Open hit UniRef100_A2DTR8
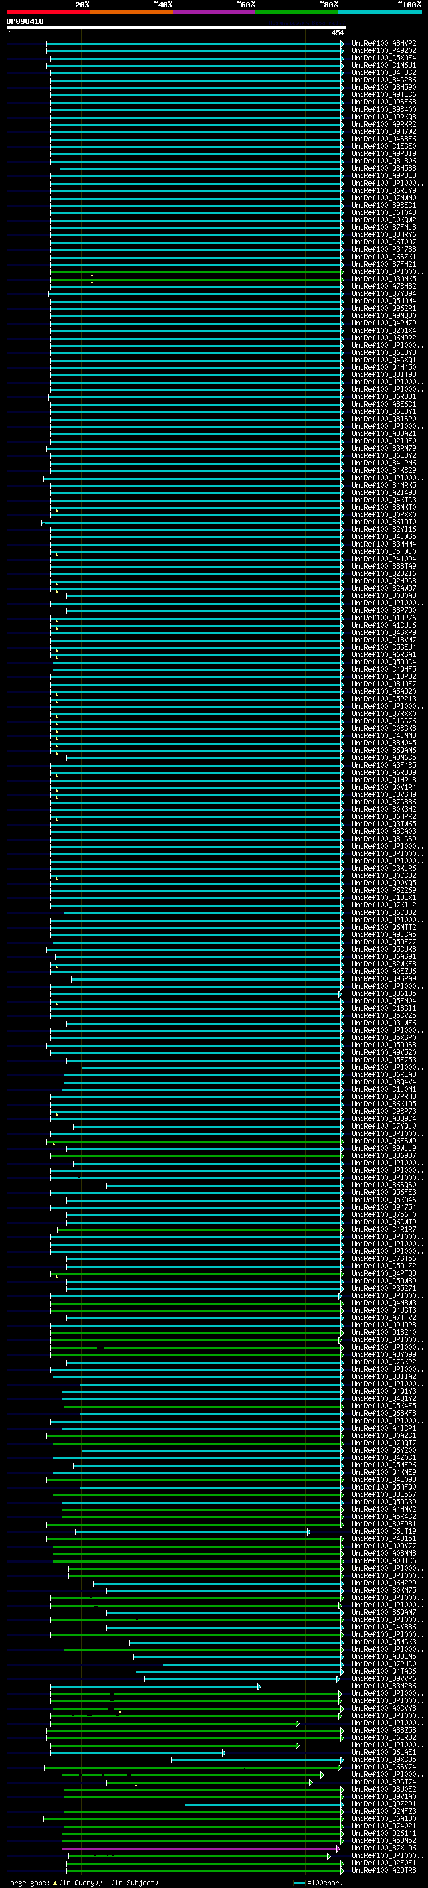The width and height of the screenshot is (428, 1888). click(x=383, y=1870)
